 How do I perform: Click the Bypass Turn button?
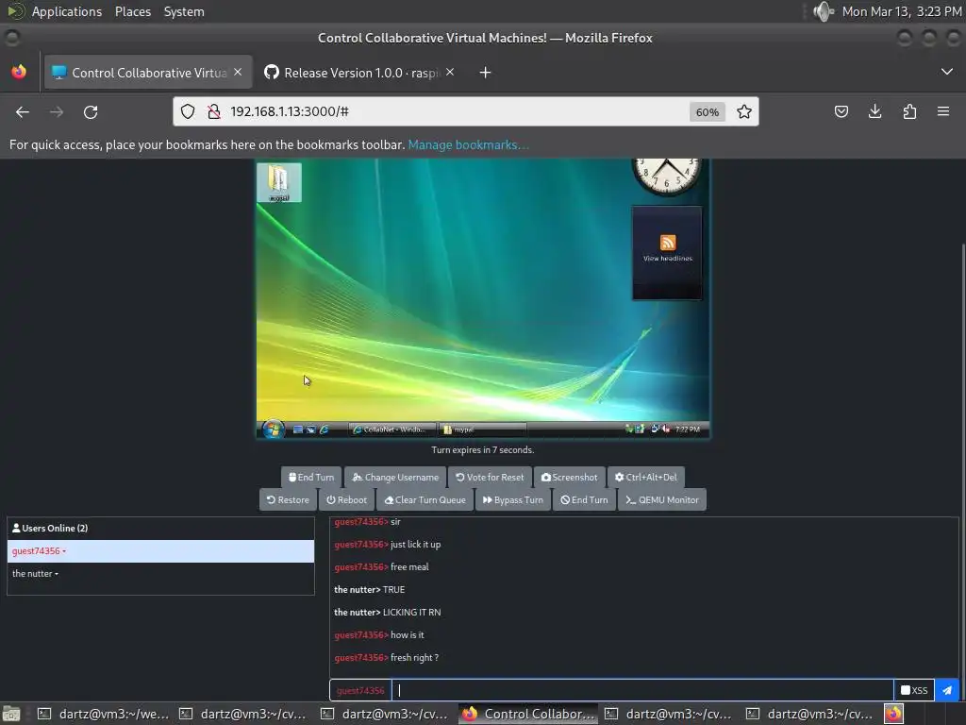pyautogui.click(x=513, y=500)
